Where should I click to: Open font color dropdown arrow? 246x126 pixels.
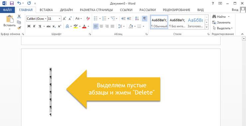tap(88, 26)
